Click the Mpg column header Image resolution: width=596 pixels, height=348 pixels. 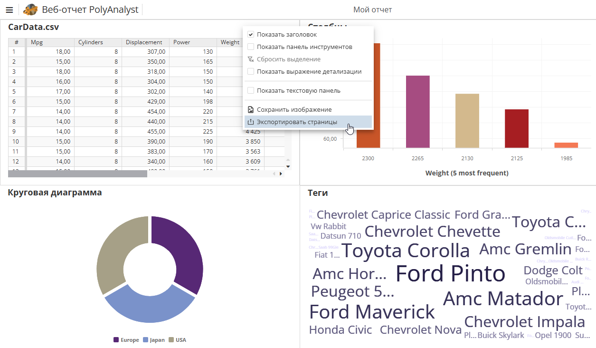pos(50,42)
